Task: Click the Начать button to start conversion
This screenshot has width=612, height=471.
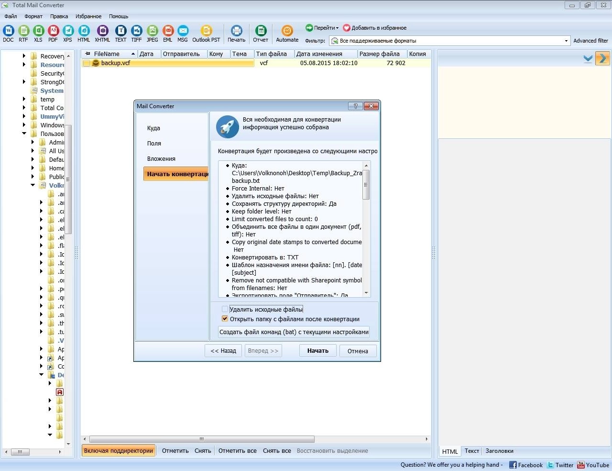Action: click(x=318, y=351)
